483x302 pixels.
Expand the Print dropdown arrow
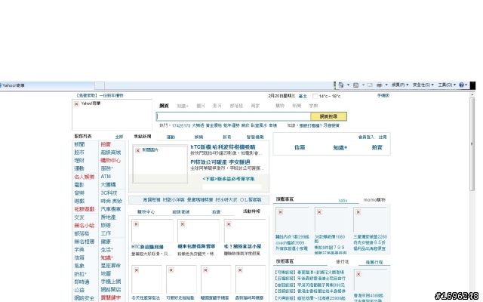click(x=386, y=85)
